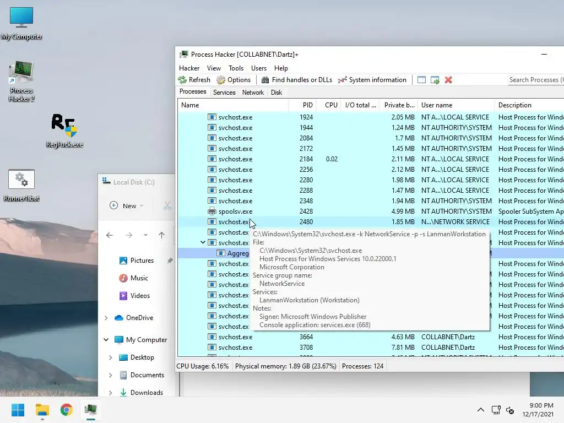Focus the Search Processes field
Viewport: 564px width, 423px height.
click(x=535, y=80)
